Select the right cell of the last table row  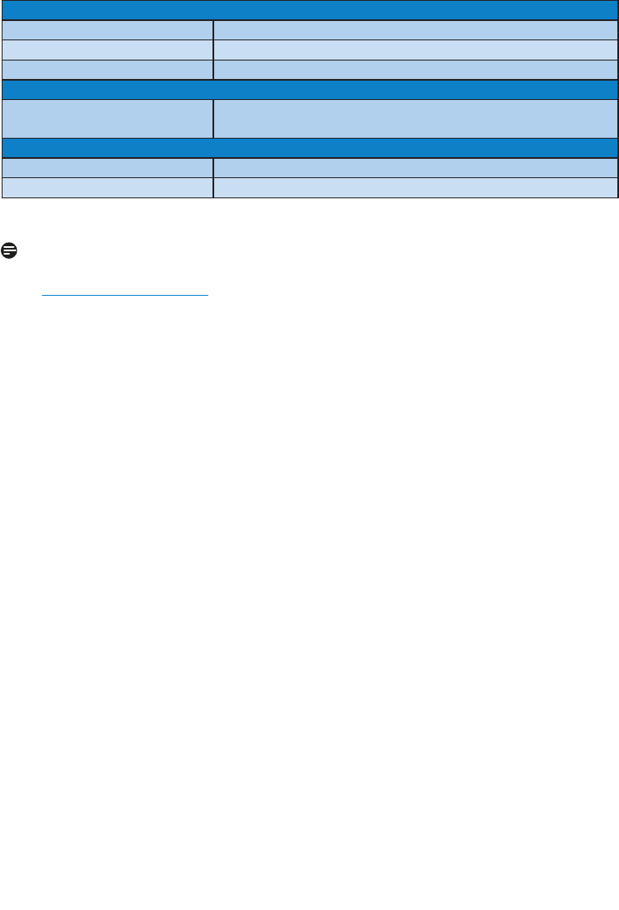click(416, 187)
